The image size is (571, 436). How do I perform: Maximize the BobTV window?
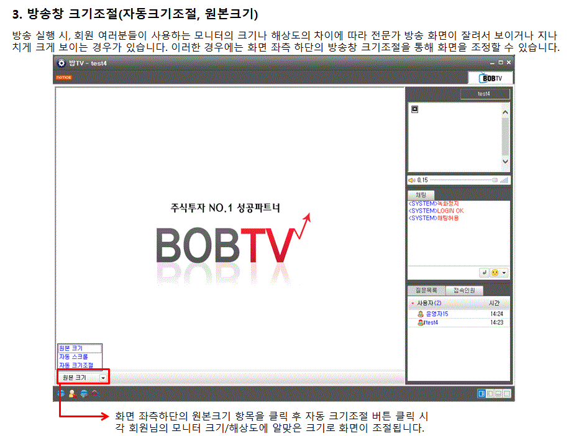coord(501,63)
